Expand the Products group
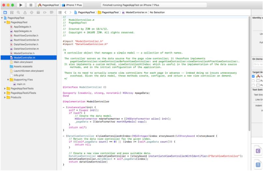This screenshot has height=171, width=264. click(x=5, y=97)
